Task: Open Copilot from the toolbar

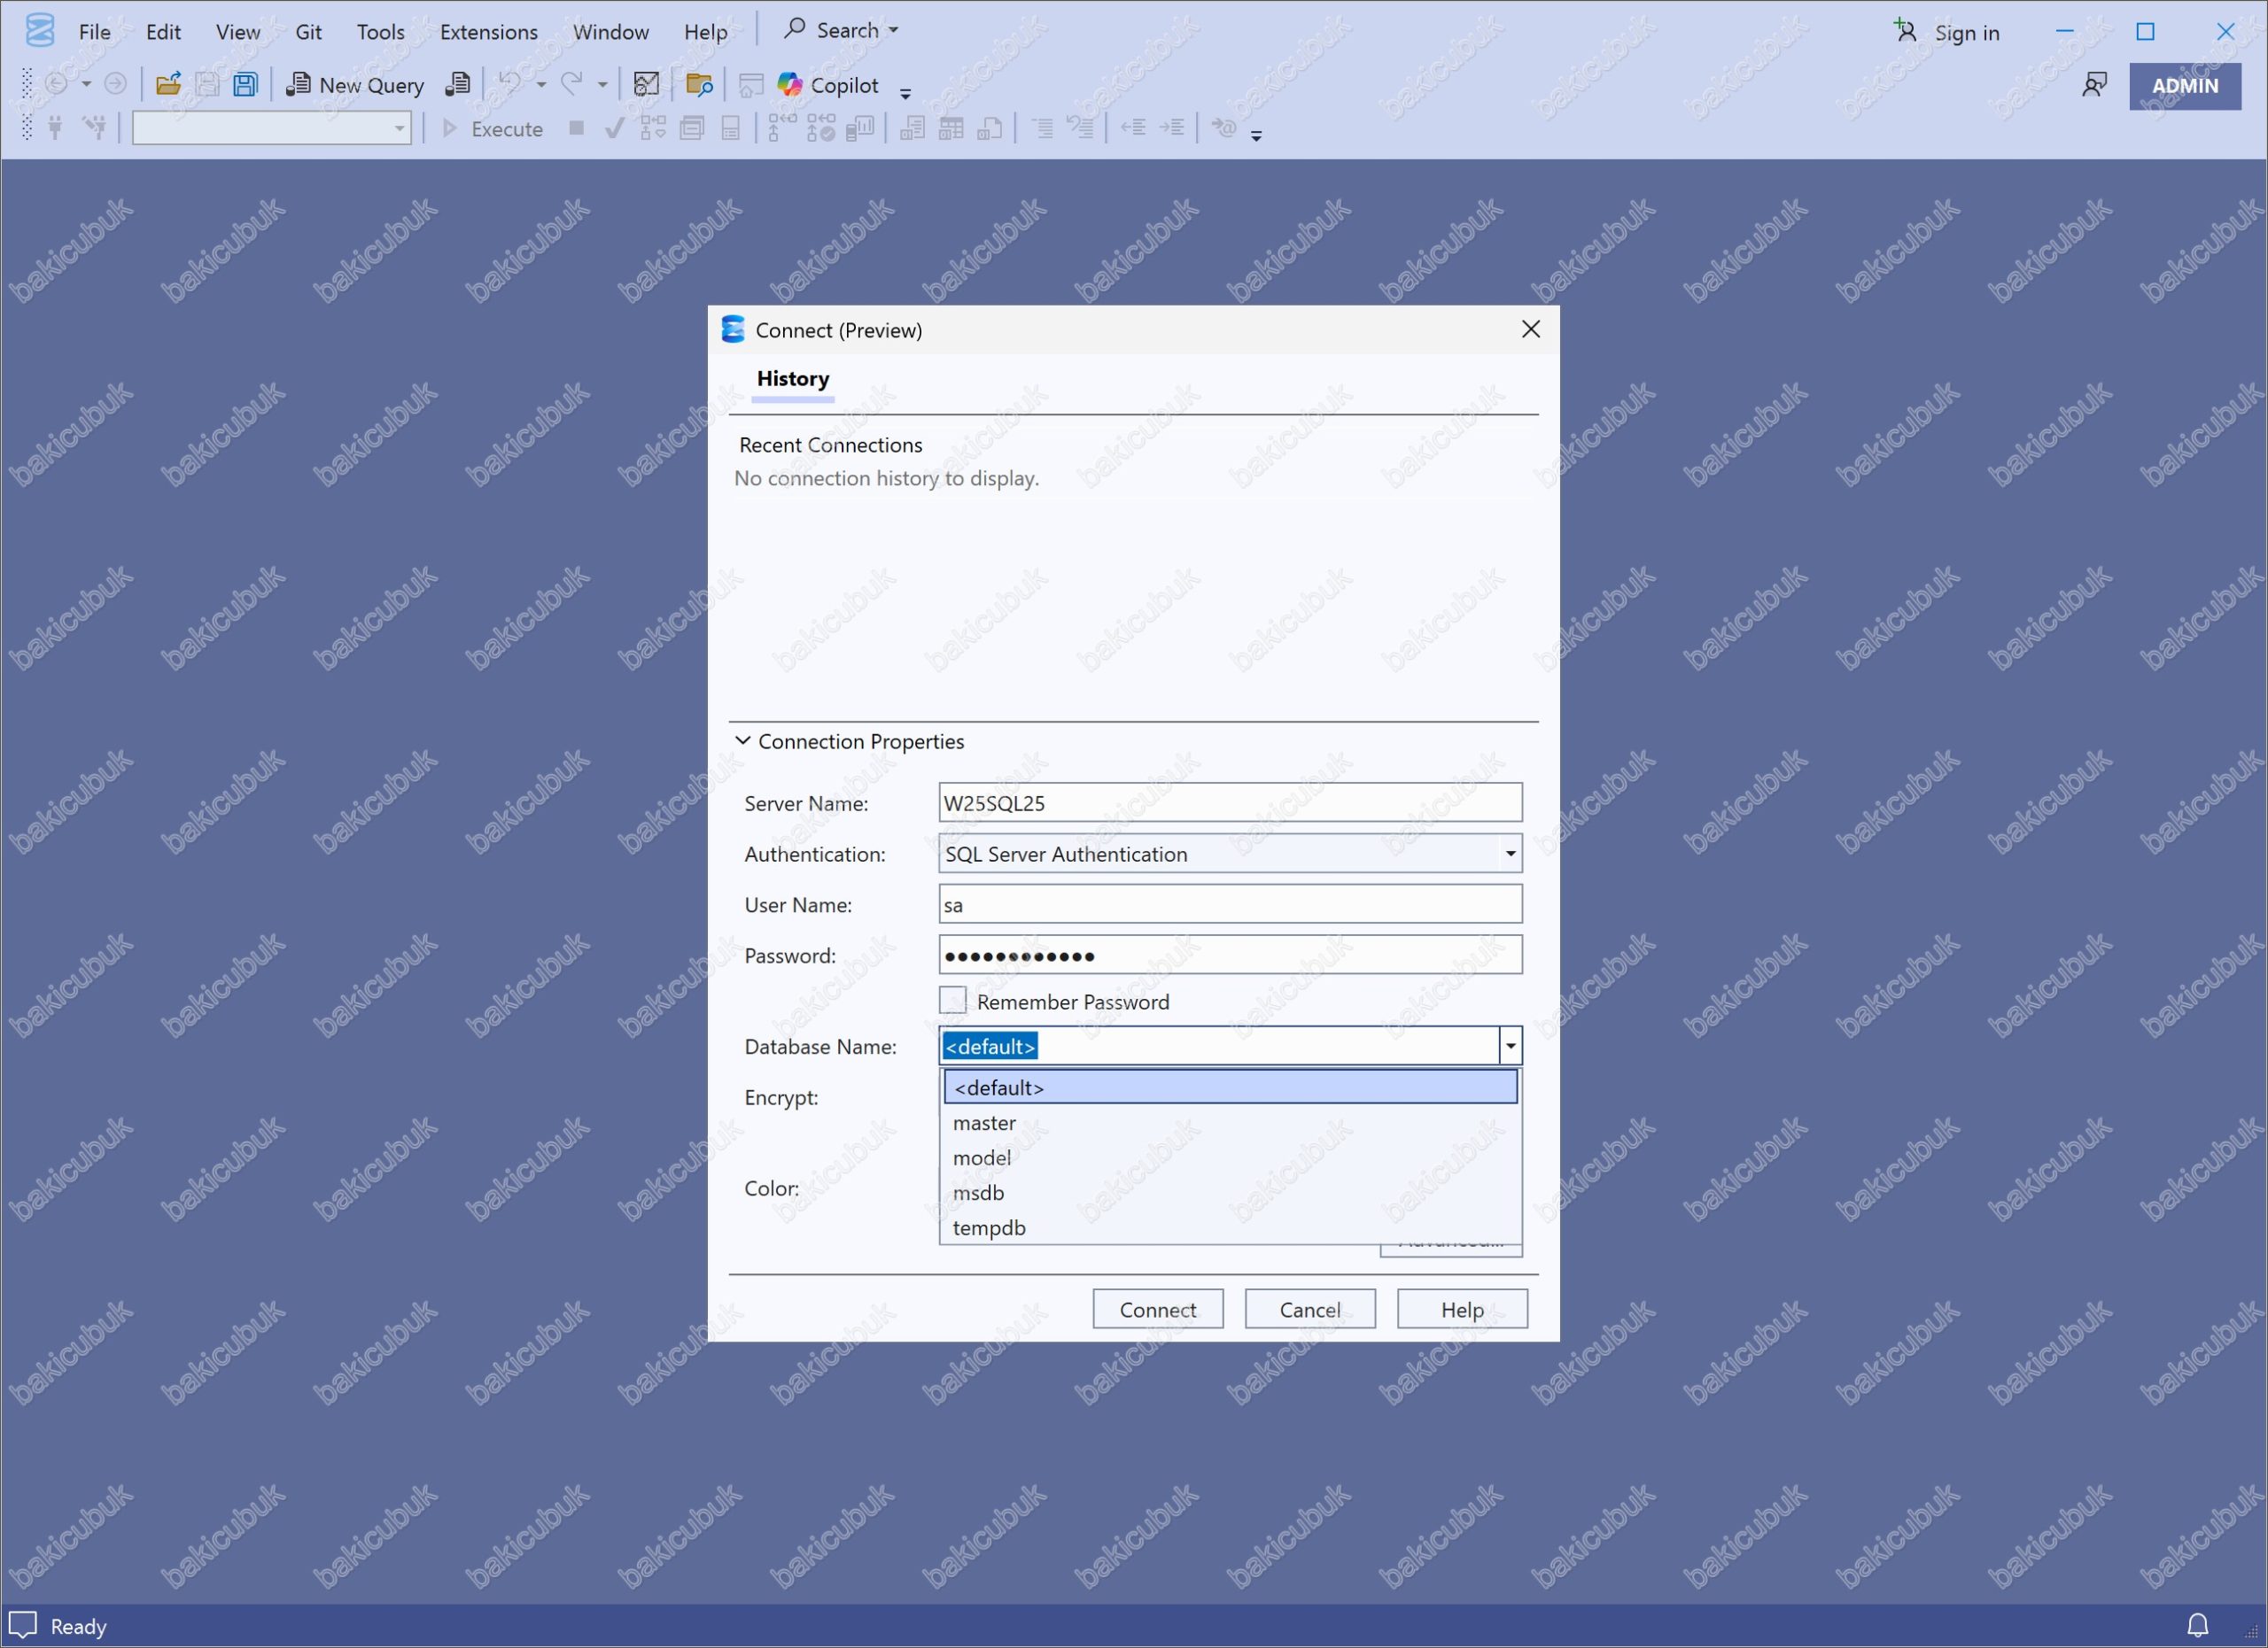Action: (829, 85)
